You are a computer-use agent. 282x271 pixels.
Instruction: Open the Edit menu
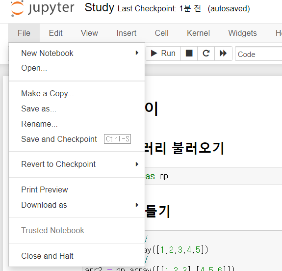point(55,33)
